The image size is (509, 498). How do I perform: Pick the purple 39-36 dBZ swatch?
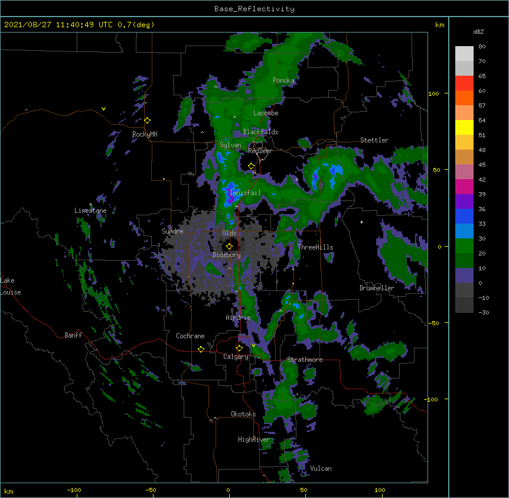click(x=464, y=202)
